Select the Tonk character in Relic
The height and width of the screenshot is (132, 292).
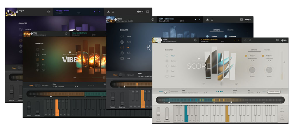(126, 58)
